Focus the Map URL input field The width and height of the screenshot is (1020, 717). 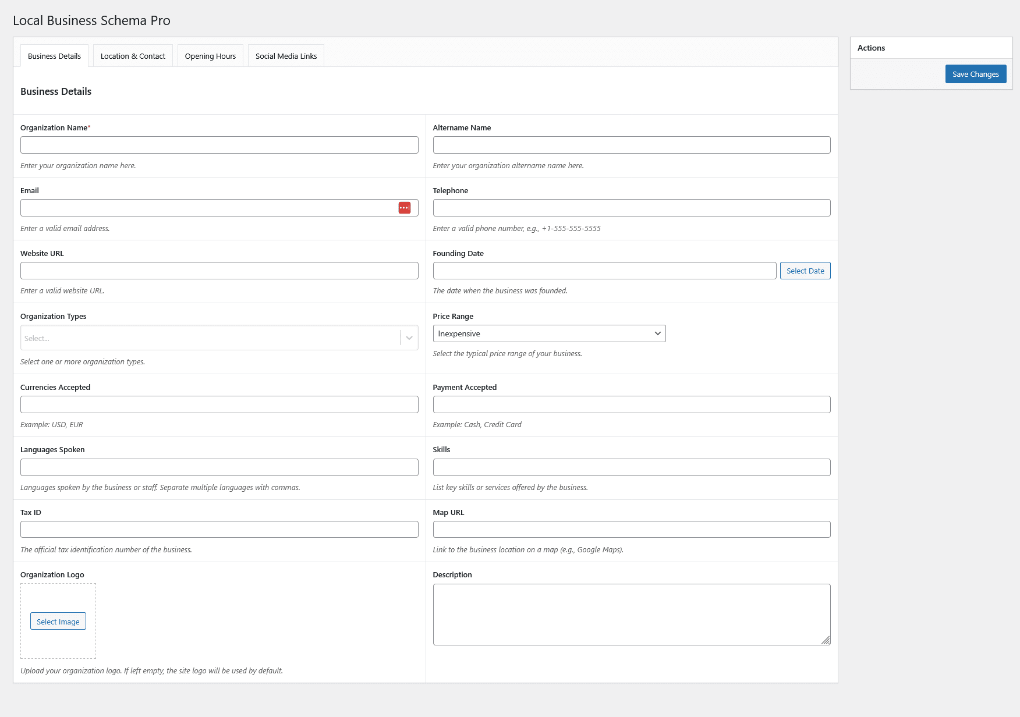click(632, 529)
